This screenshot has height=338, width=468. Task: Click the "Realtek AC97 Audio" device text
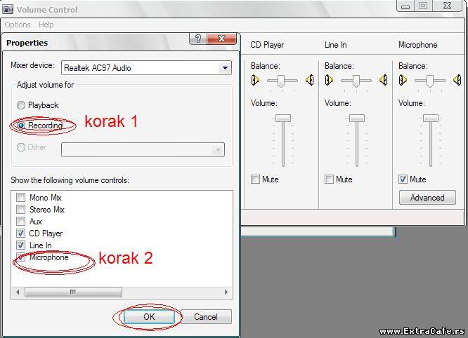point(98,68)
